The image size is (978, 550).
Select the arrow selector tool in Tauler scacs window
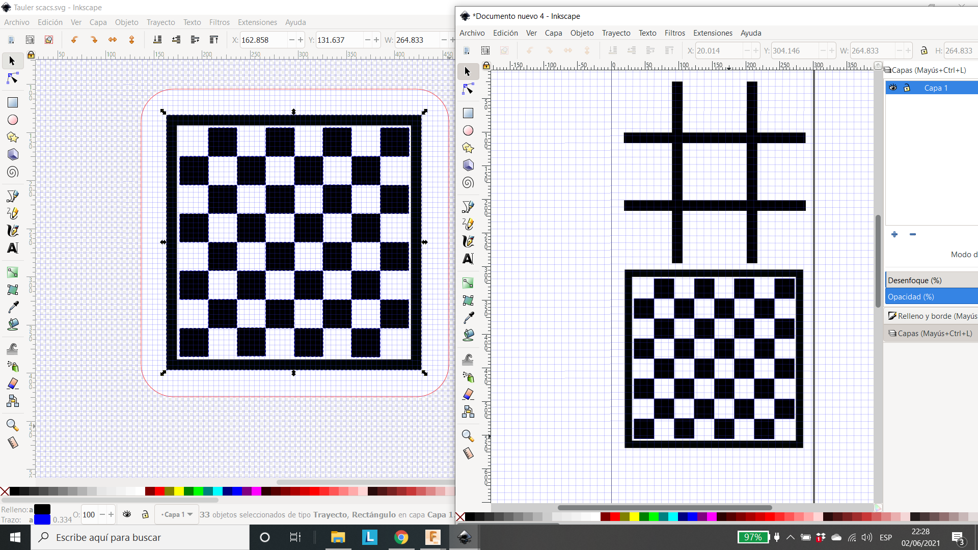point(12,61)
